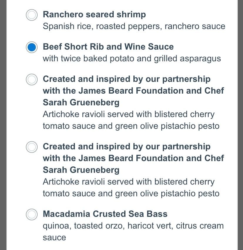Click the dark gray backdrop right of the panel
The width and height of the screenshot is (243, 250).
click(240, 125)
